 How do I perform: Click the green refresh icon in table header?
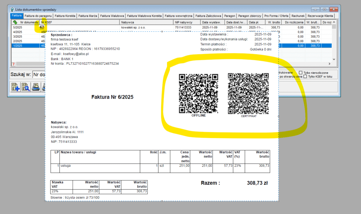(x=15, y=22)
